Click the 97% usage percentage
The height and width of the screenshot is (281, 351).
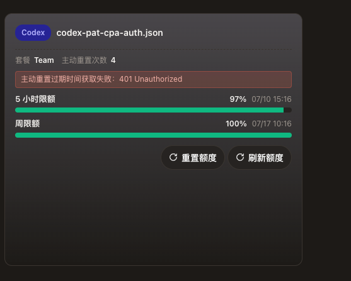(238, 99)
